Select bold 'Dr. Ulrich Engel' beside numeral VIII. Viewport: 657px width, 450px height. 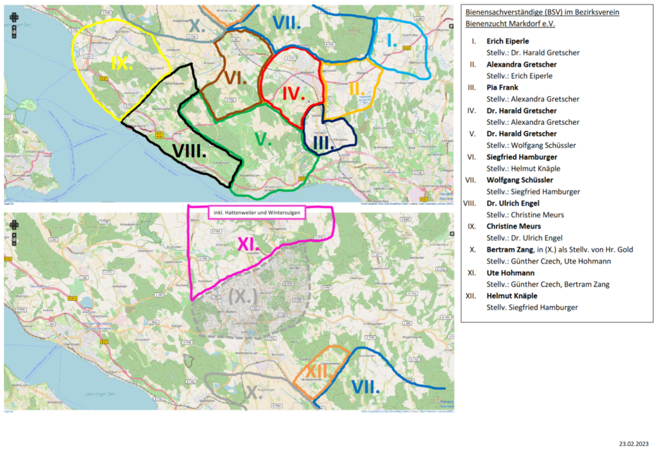tap(513, 203)
